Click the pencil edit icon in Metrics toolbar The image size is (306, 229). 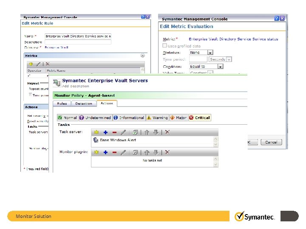[x=38, y=64]
